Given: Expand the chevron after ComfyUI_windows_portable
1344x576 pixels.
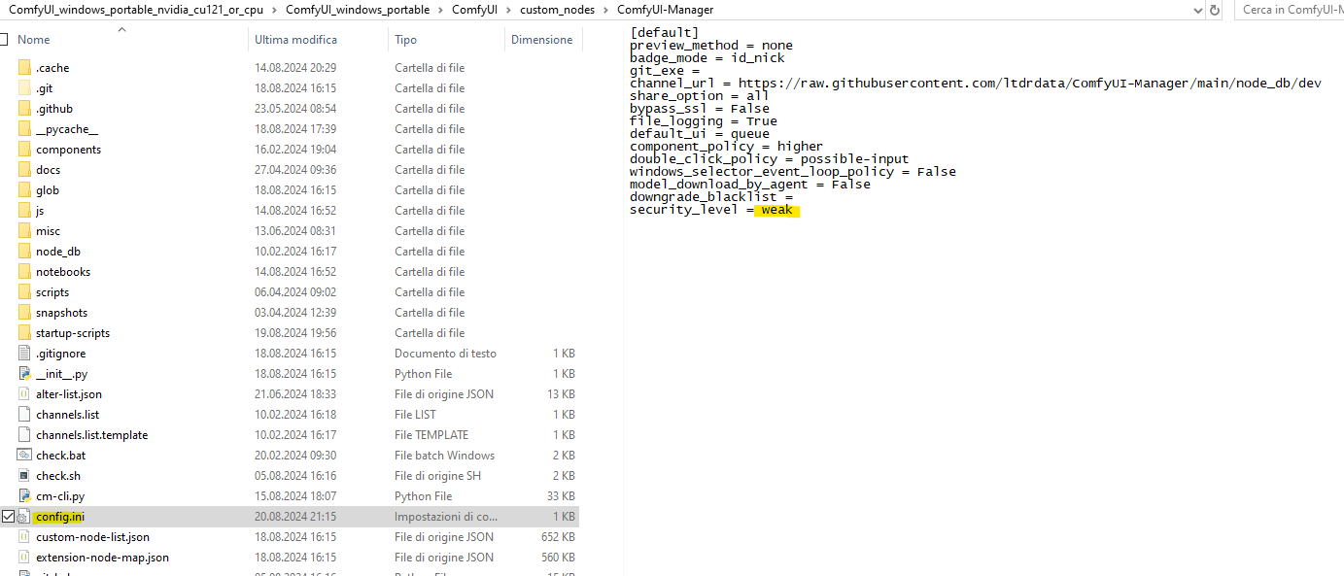Looking at the screenshot, I should 440,10.
